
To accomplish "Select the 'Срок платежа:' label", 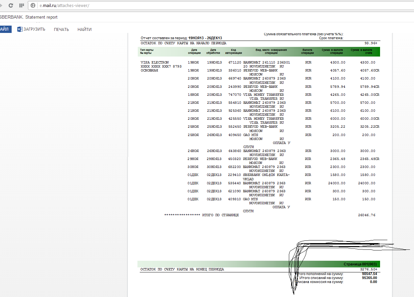I will tap(331, 38).
